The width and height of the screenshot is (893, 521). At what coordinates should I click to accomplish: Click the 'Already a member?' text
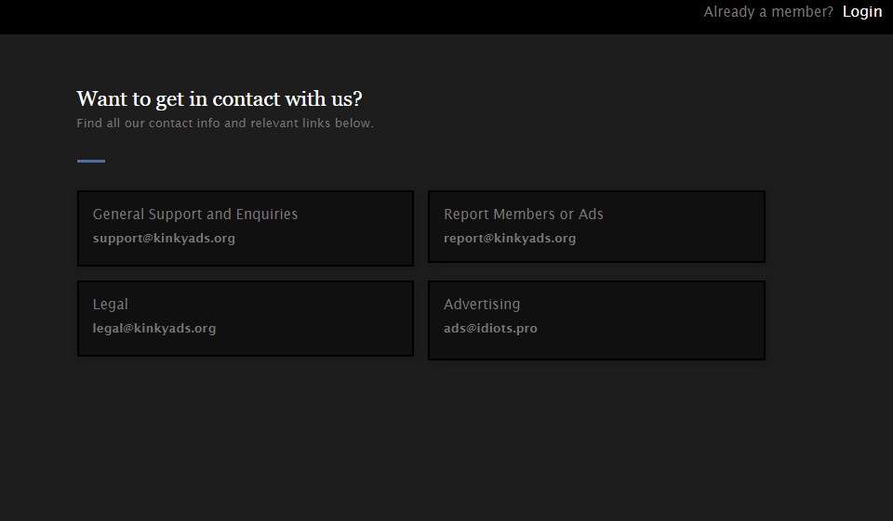pyautogui.click(x=768, y=12)
